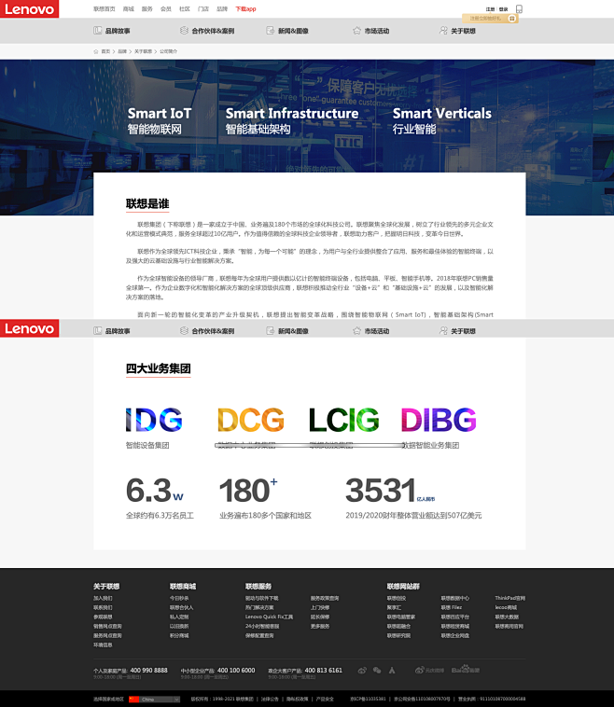The image size is (614, 707).
Task: Expand the 合作伙伴&案例 navigation menu
Action: tap(207, 31)
